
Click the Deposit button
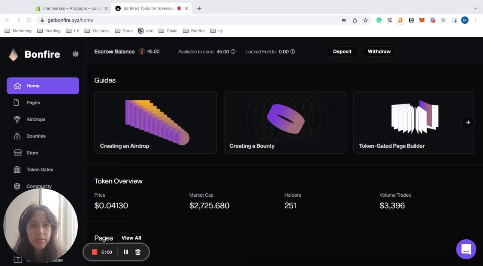(x=342, y=52)
